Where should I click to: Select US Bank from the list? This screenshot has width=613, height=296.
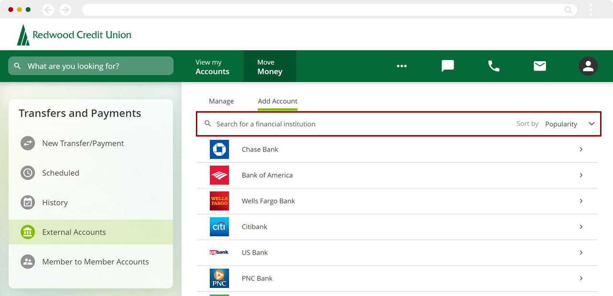(397, 253)
